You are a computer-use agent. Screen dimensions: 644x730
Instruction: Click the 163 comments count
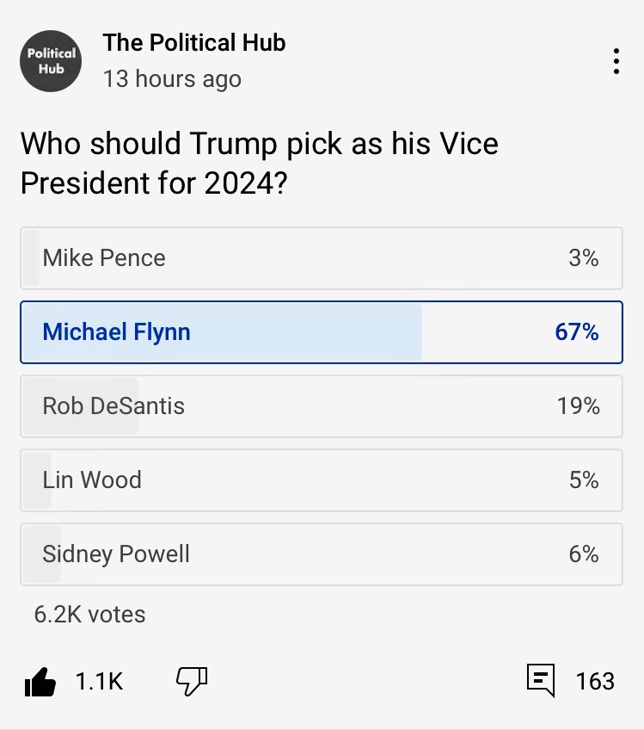(x=595, y=682)
